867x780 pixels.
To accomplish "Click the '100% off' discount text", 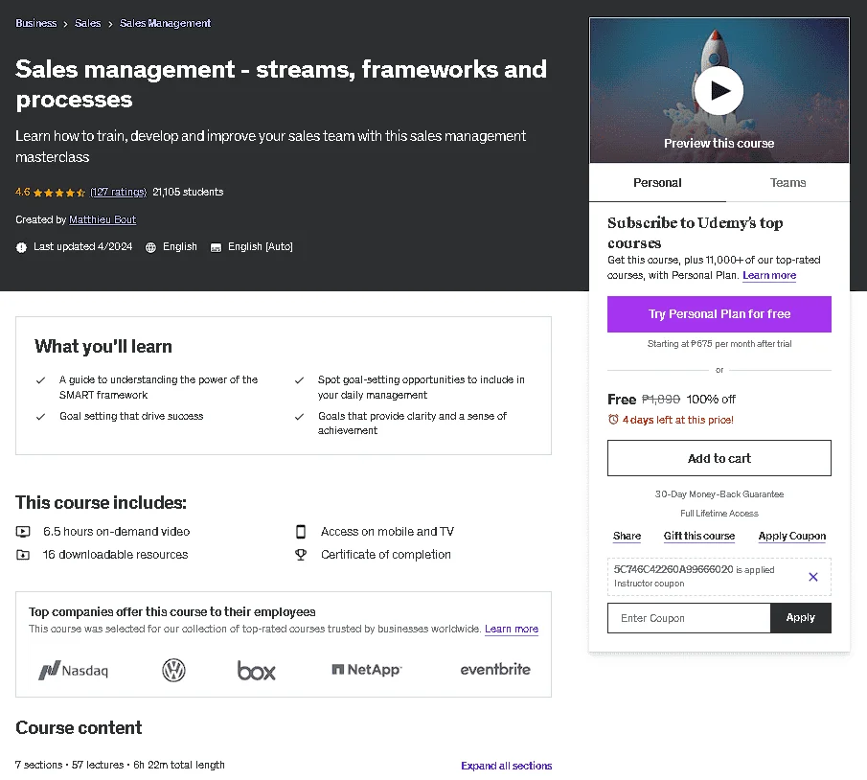I will (711, 400).
